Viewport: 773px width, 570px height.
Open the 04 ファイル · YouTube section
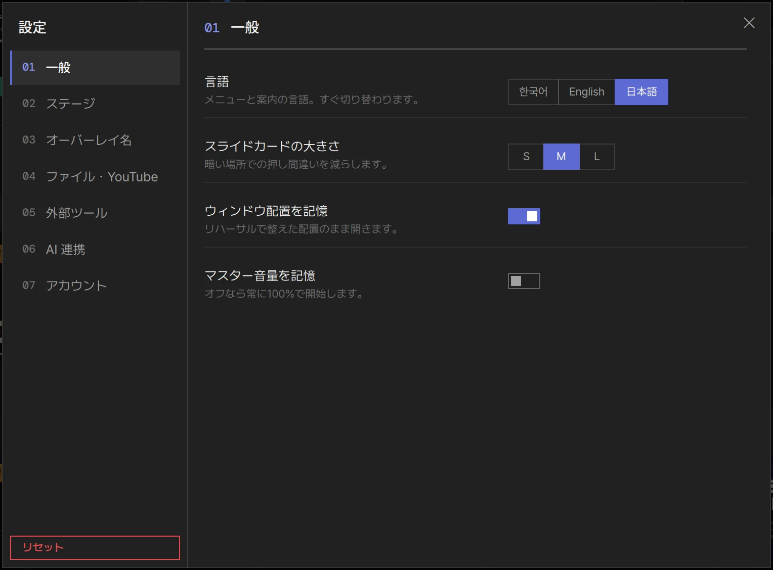[x=95, y=176]
